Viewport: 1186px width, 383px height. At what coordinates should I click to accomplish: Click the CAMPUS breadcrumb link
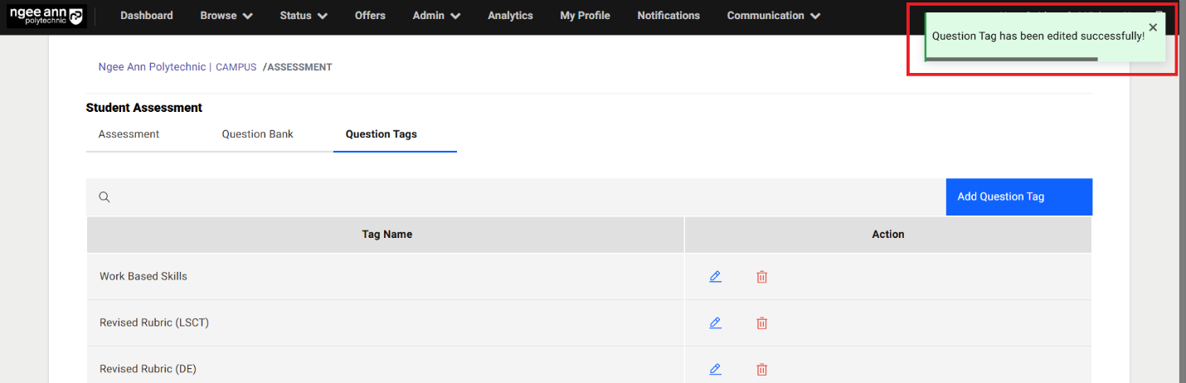click(x=236, y=67)
